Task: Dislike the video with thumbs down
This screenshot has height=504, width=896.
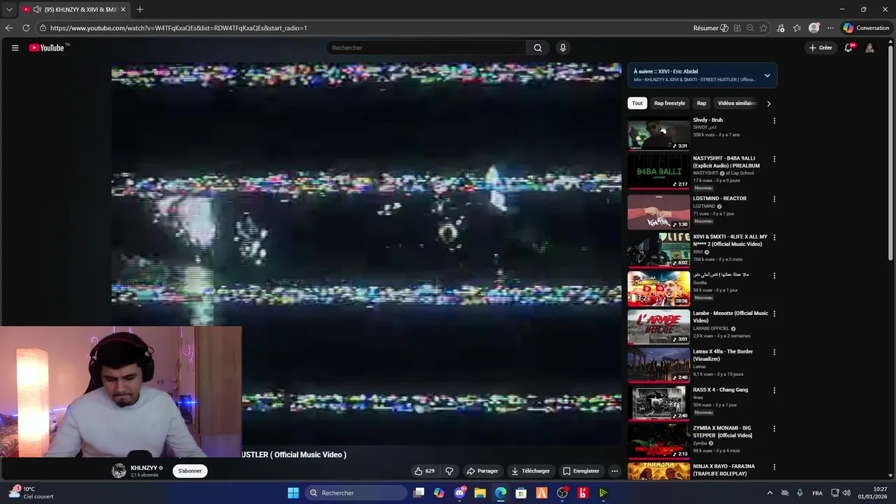Action: coord(449,471)
